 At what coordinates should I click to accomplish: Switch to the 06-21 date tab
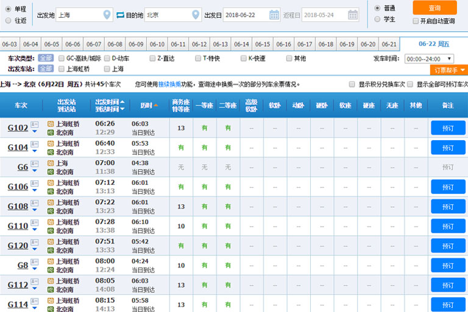(x=389, y=44)
